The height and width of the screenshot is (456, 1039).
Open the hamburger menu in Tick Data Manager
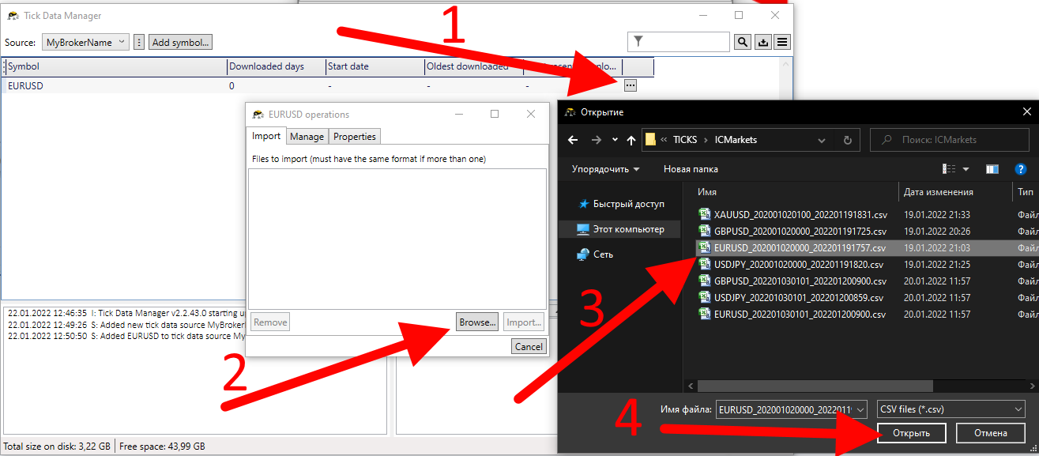[x=782, y=42]
